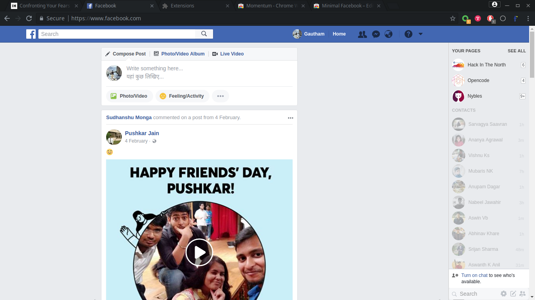535x300 pixels.
Task: Open chat with Anupam Dagar
Action: [x=488, y=187]
